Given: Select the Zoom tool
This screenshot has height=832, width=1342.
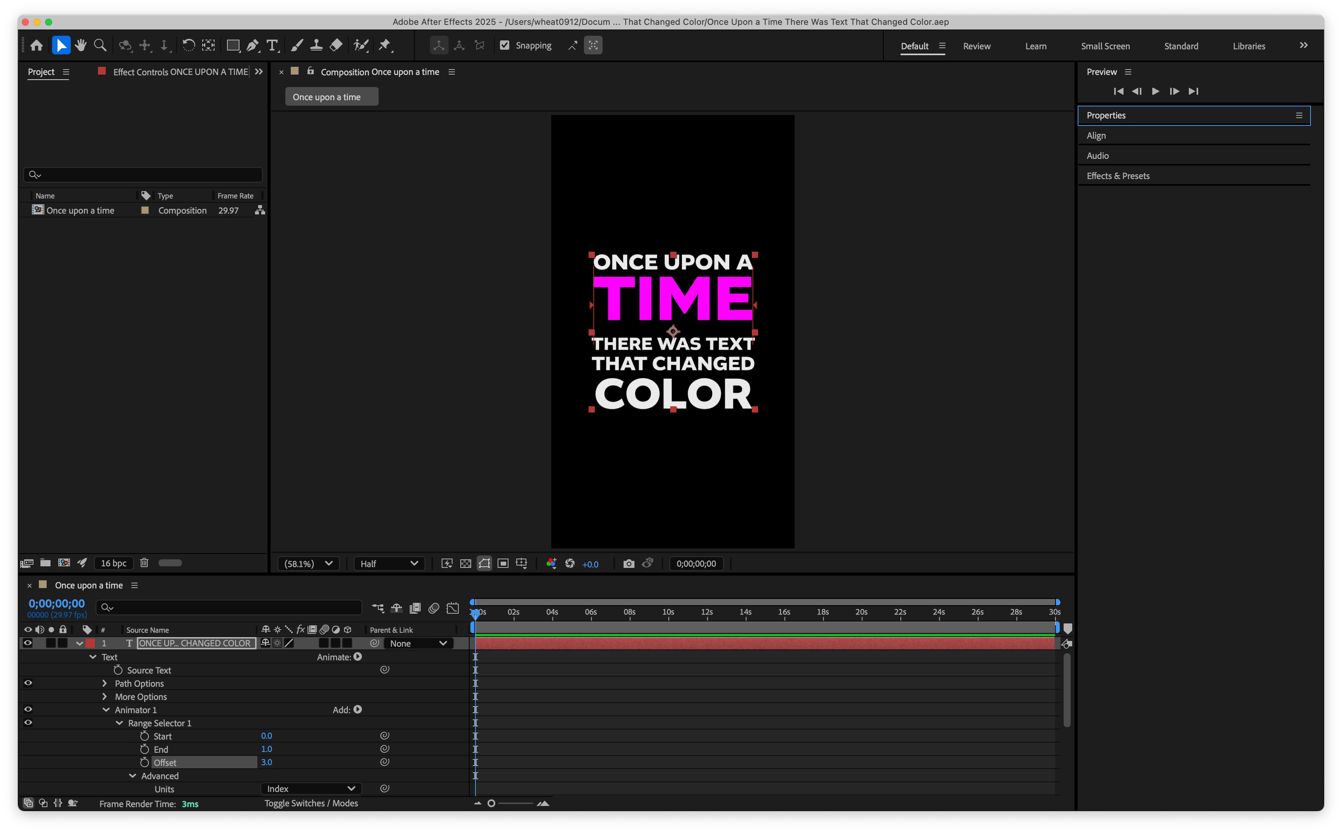Looking at the screenshot, I should click(100, 45).
